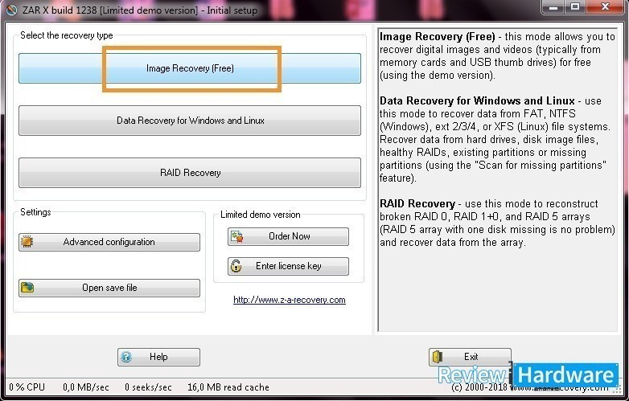Viewport: 629px width, 401px height.
Task: Visit the z-a-recovery.com website link
Action: [x=290, y=300]
